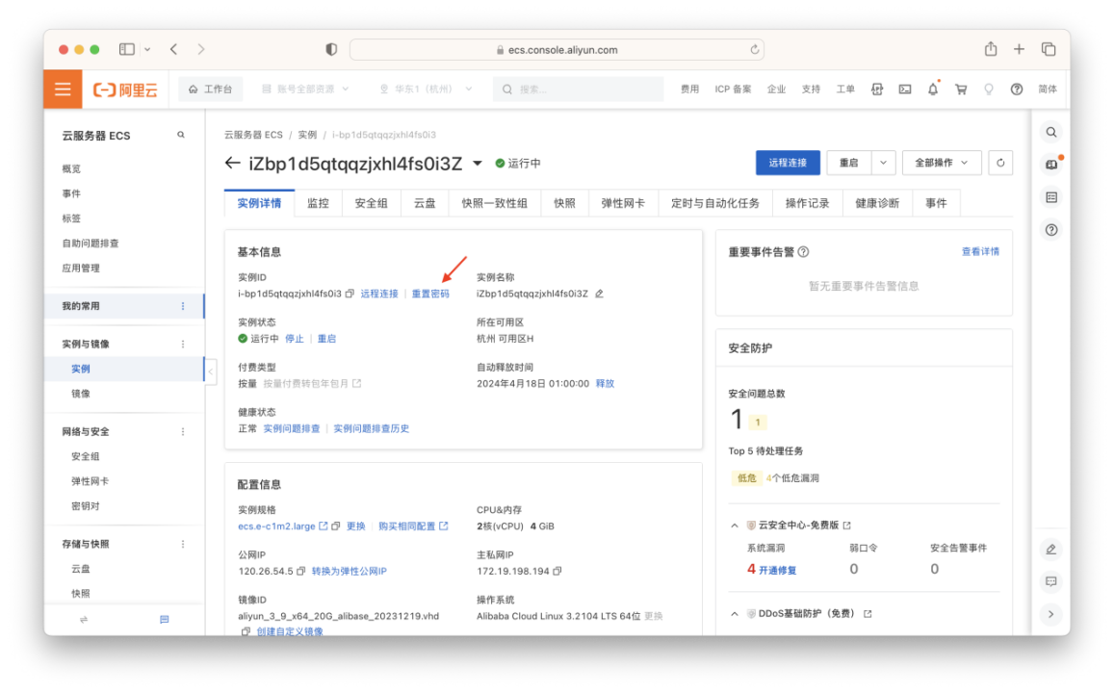1114x693 pixels.
Task: Open the orange hamburger menu
Action: (63, 89)
